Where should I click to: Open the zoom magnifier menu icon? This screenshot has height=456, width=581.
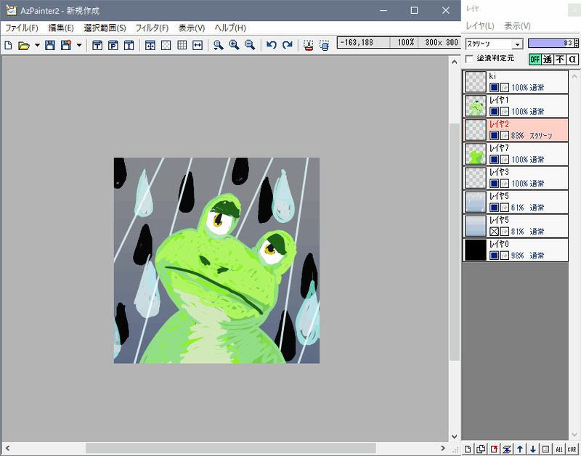pyautogui.click(x=219, y=45)
